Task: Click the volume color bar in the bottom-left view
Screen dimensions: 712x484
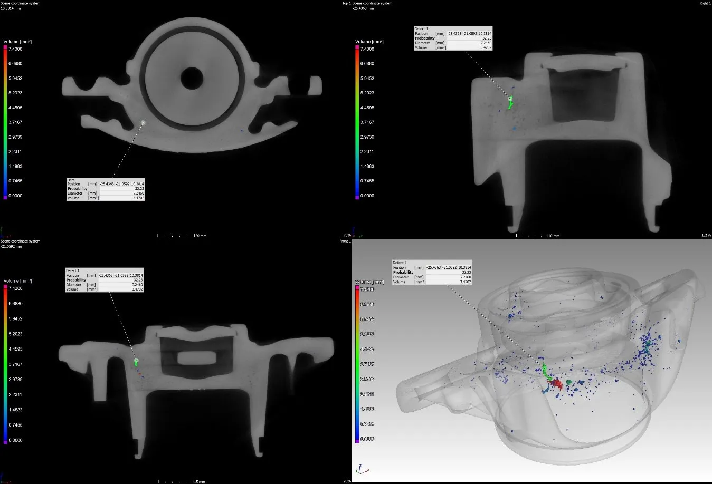Action: point(5,364)
